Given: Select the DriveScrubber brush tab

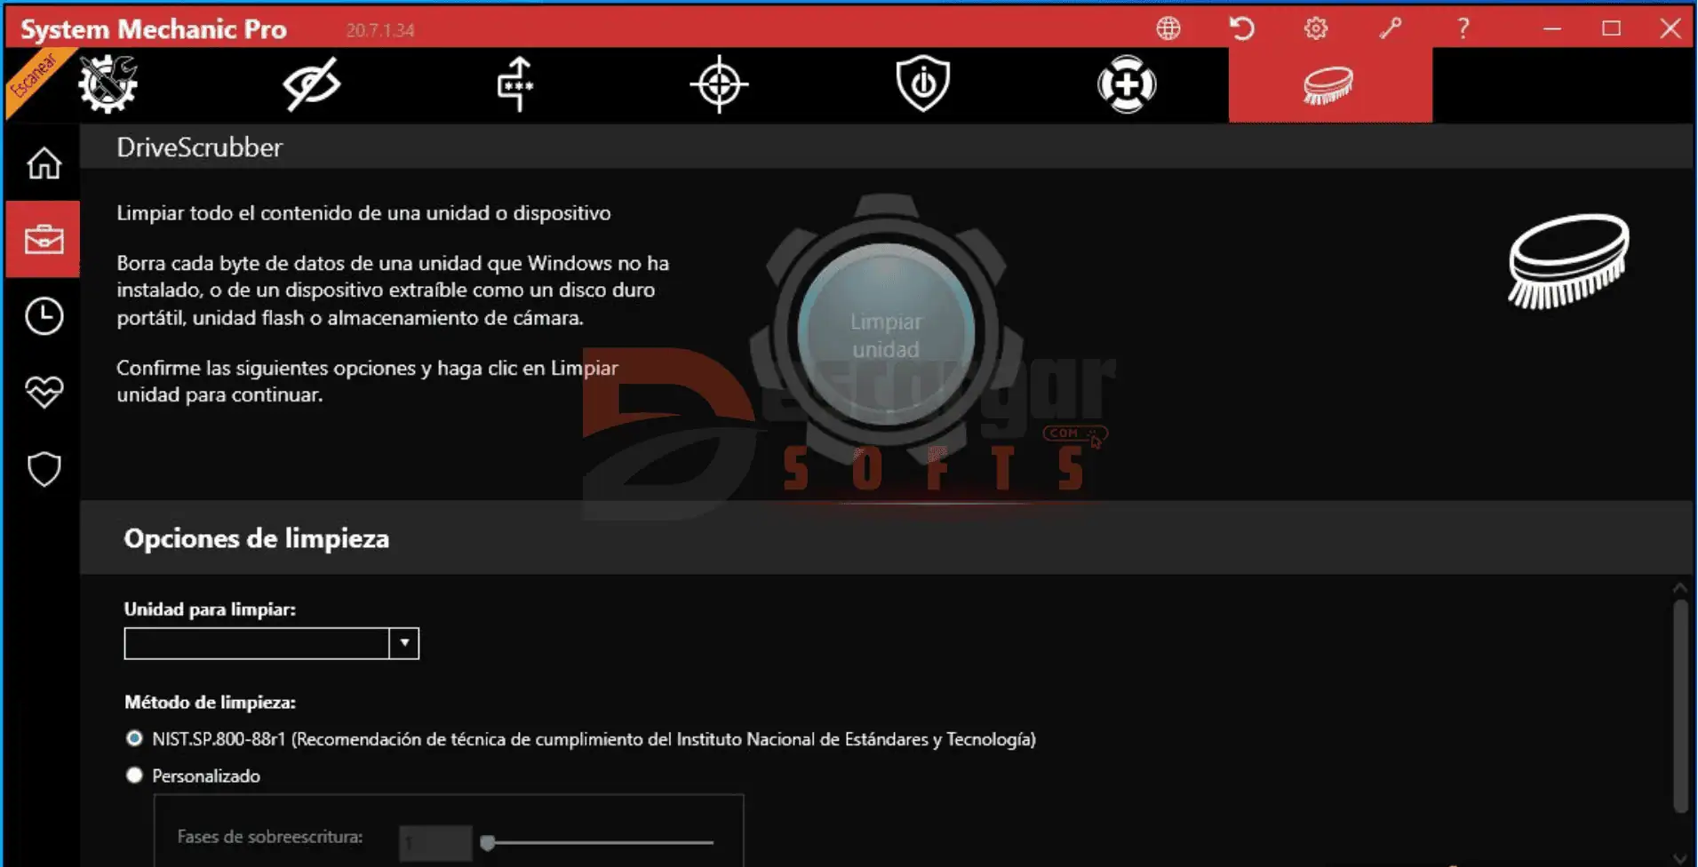Looking at the screenshot, I should click(x=1330, y=85).
